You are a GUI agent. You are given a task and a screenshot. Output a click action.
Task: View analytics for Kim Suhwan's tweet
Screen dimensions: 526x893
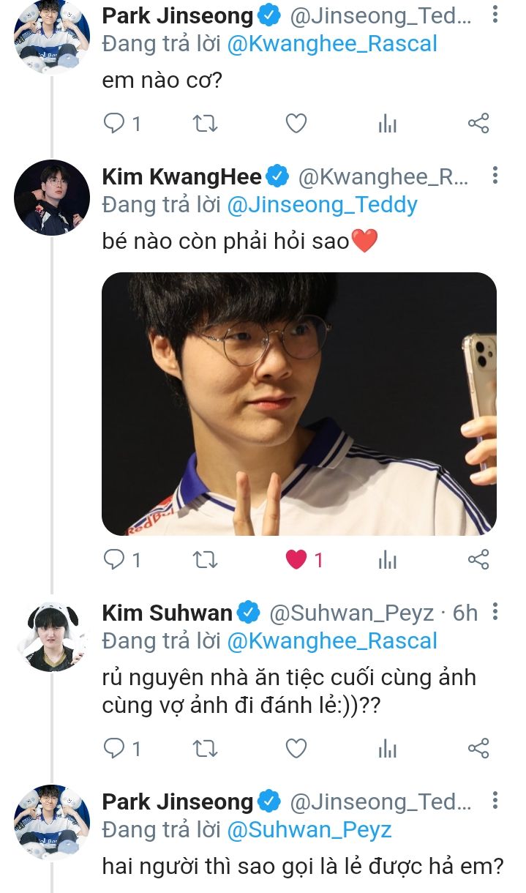tap(387, 748)
